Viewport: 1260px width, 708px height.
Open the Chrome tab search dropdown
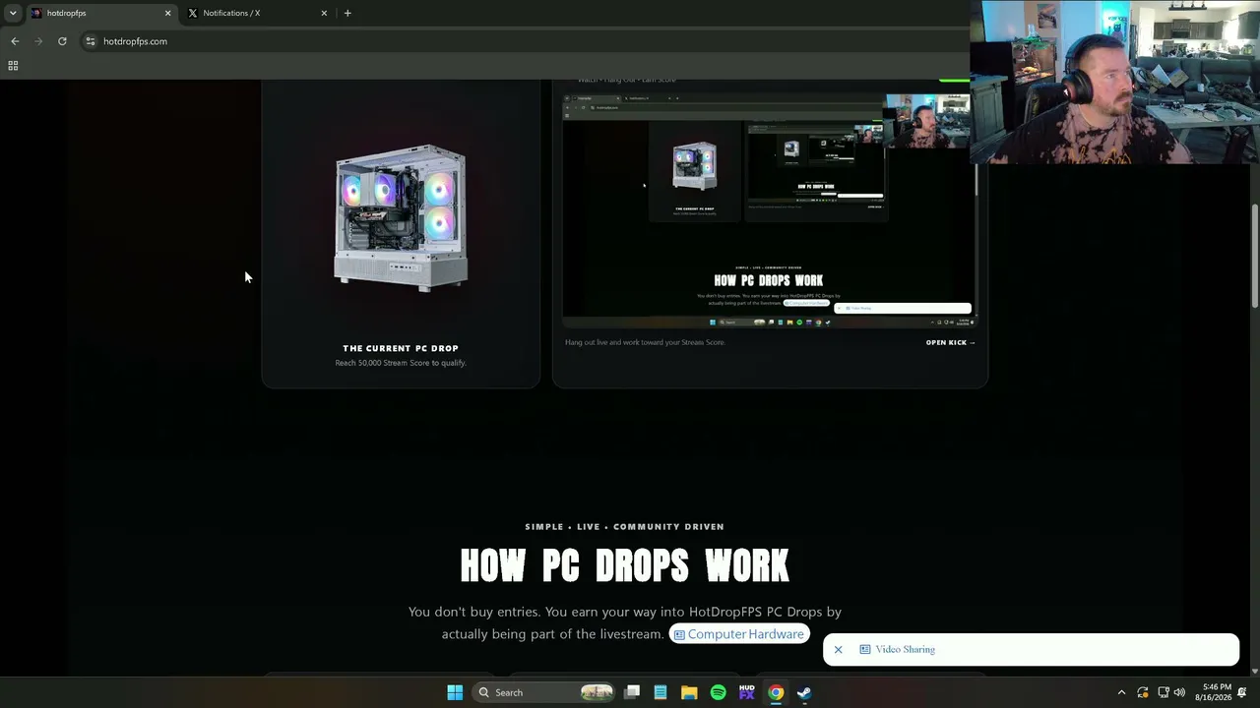[x=13, y=13]
